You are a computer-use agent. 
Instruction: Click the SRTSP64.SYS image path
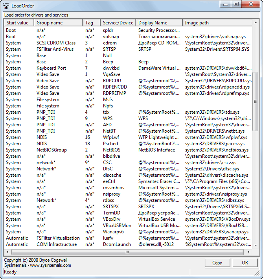coord(217,49)
